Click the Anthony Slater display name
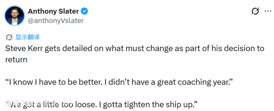 [53, 11]
